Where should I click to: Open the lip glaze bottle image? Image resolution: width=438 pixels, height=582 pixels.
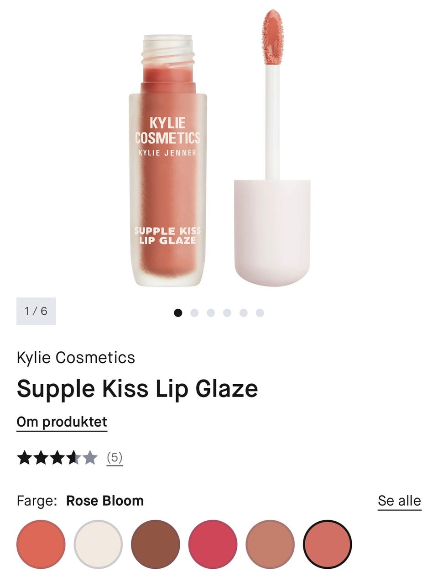(x=167, y=160)
